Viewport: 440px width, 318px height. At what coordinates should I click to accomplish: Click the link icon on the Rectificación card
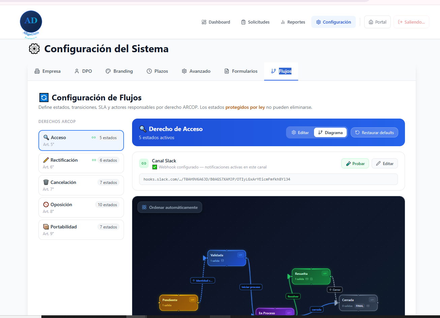(x=94, y=160)
